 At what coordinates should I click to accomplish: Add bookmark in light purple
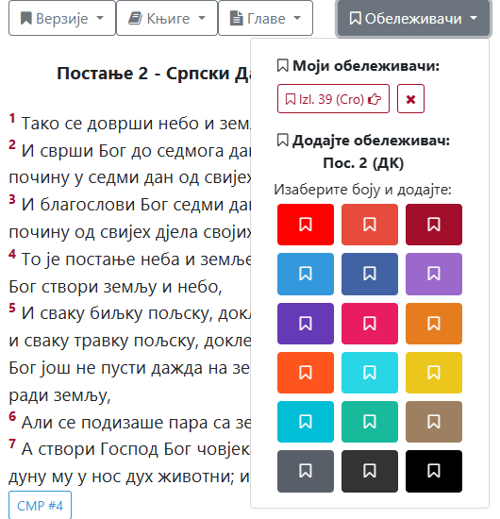pyautogui.click(x=434, y=274)
